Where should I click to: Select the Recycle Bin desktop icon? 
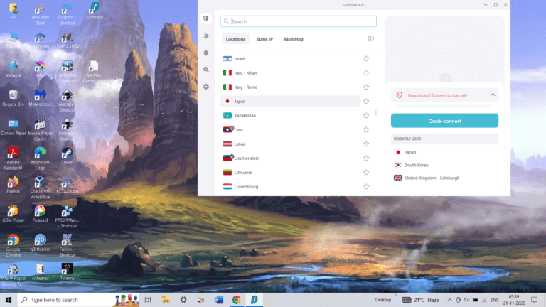[14, 98]
